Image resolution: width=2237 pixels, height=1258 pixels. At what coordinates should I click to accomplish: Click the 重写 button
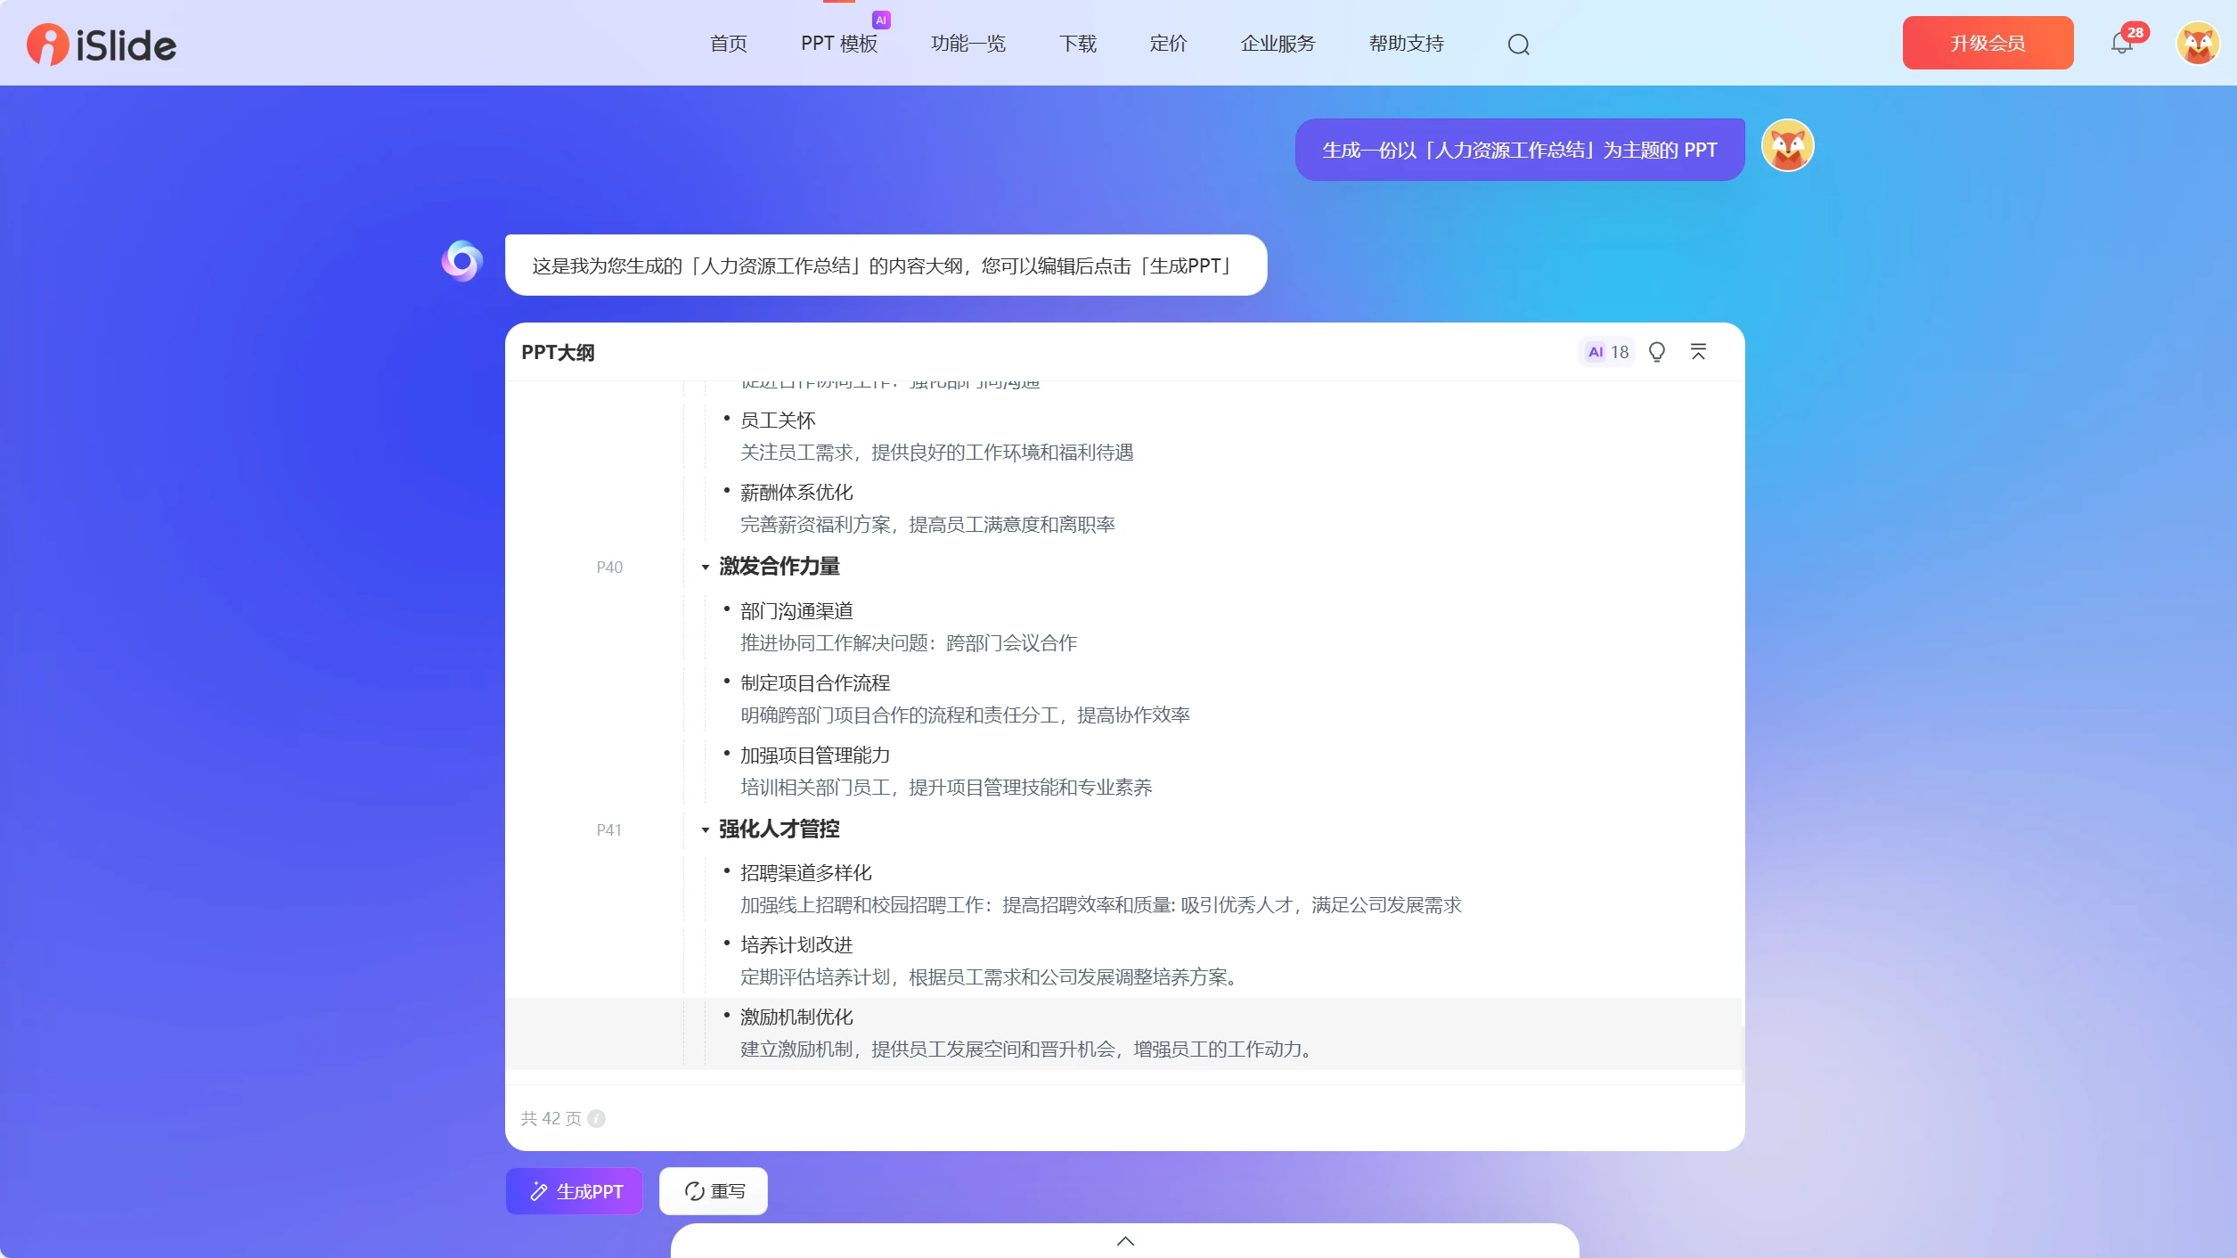click(x=714, y=1191)
